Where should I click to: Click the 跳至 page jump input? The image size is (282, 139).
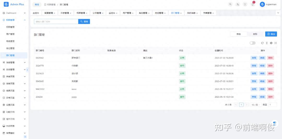[x=272, y=105]
